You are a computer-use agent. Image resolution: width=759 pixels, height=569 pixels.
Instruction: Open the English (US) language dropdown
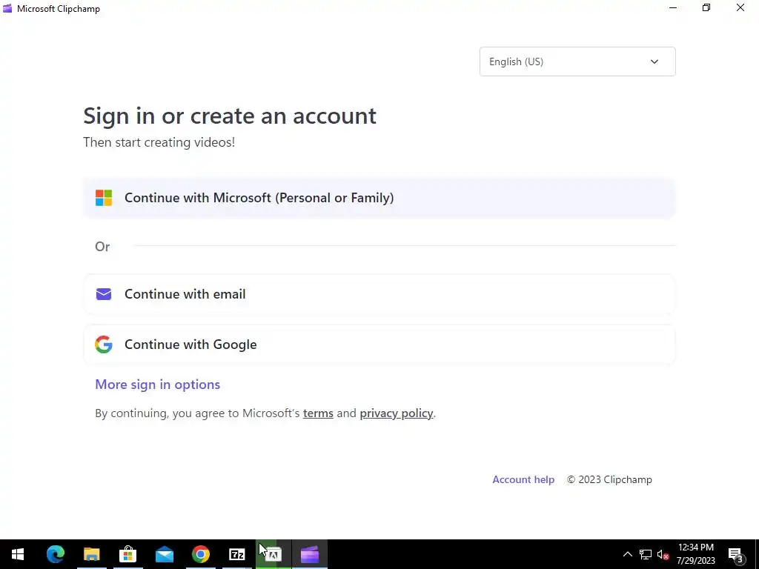point(577,61)
